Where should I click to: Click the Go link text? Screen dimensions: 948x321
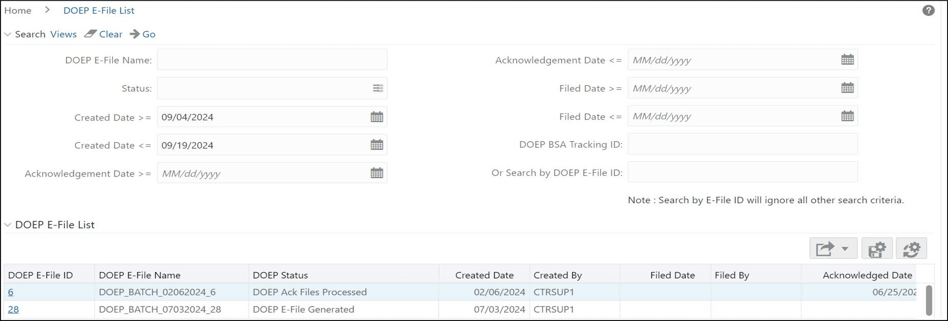[x=149, y=34]
